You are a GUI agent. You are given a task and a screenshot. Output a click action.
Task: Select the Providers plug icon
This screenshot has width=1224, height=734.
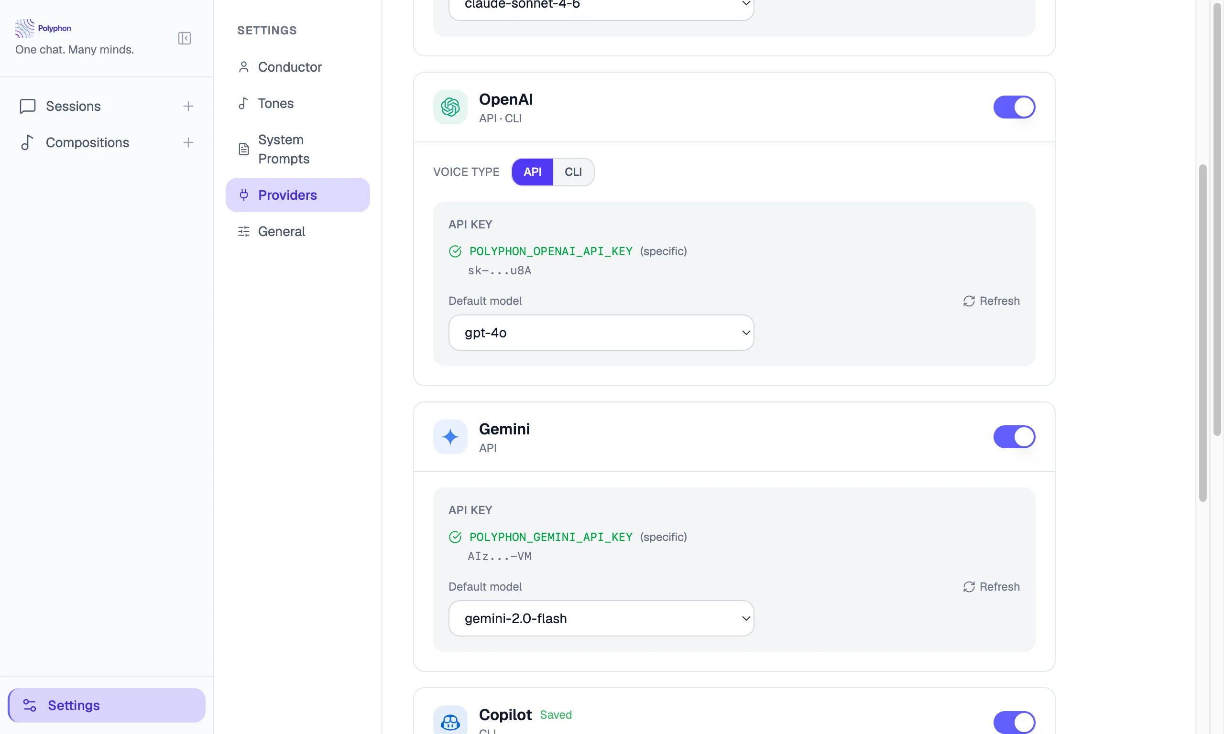243,194
